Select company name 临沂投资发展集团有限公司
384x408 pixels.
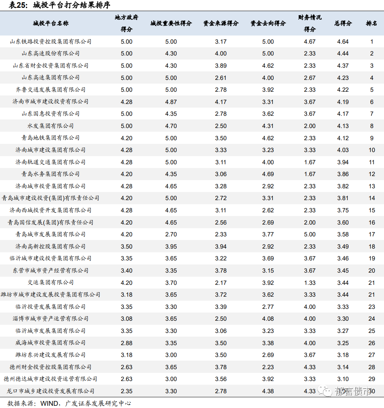51,307
